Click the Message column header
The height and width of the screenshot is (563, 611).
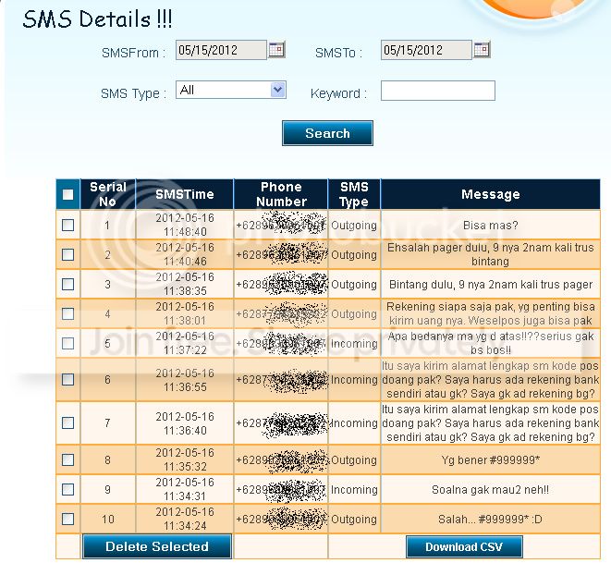[490, 194]
